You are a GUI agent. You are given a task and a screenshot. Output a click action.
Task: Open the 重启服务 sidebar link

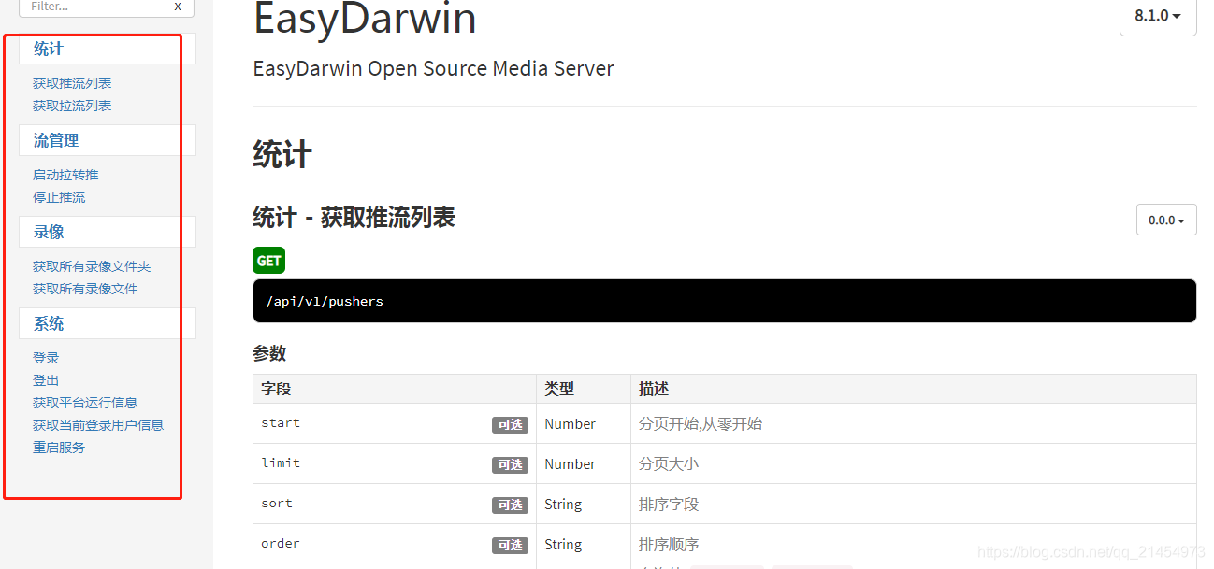(x=59, y=448)
